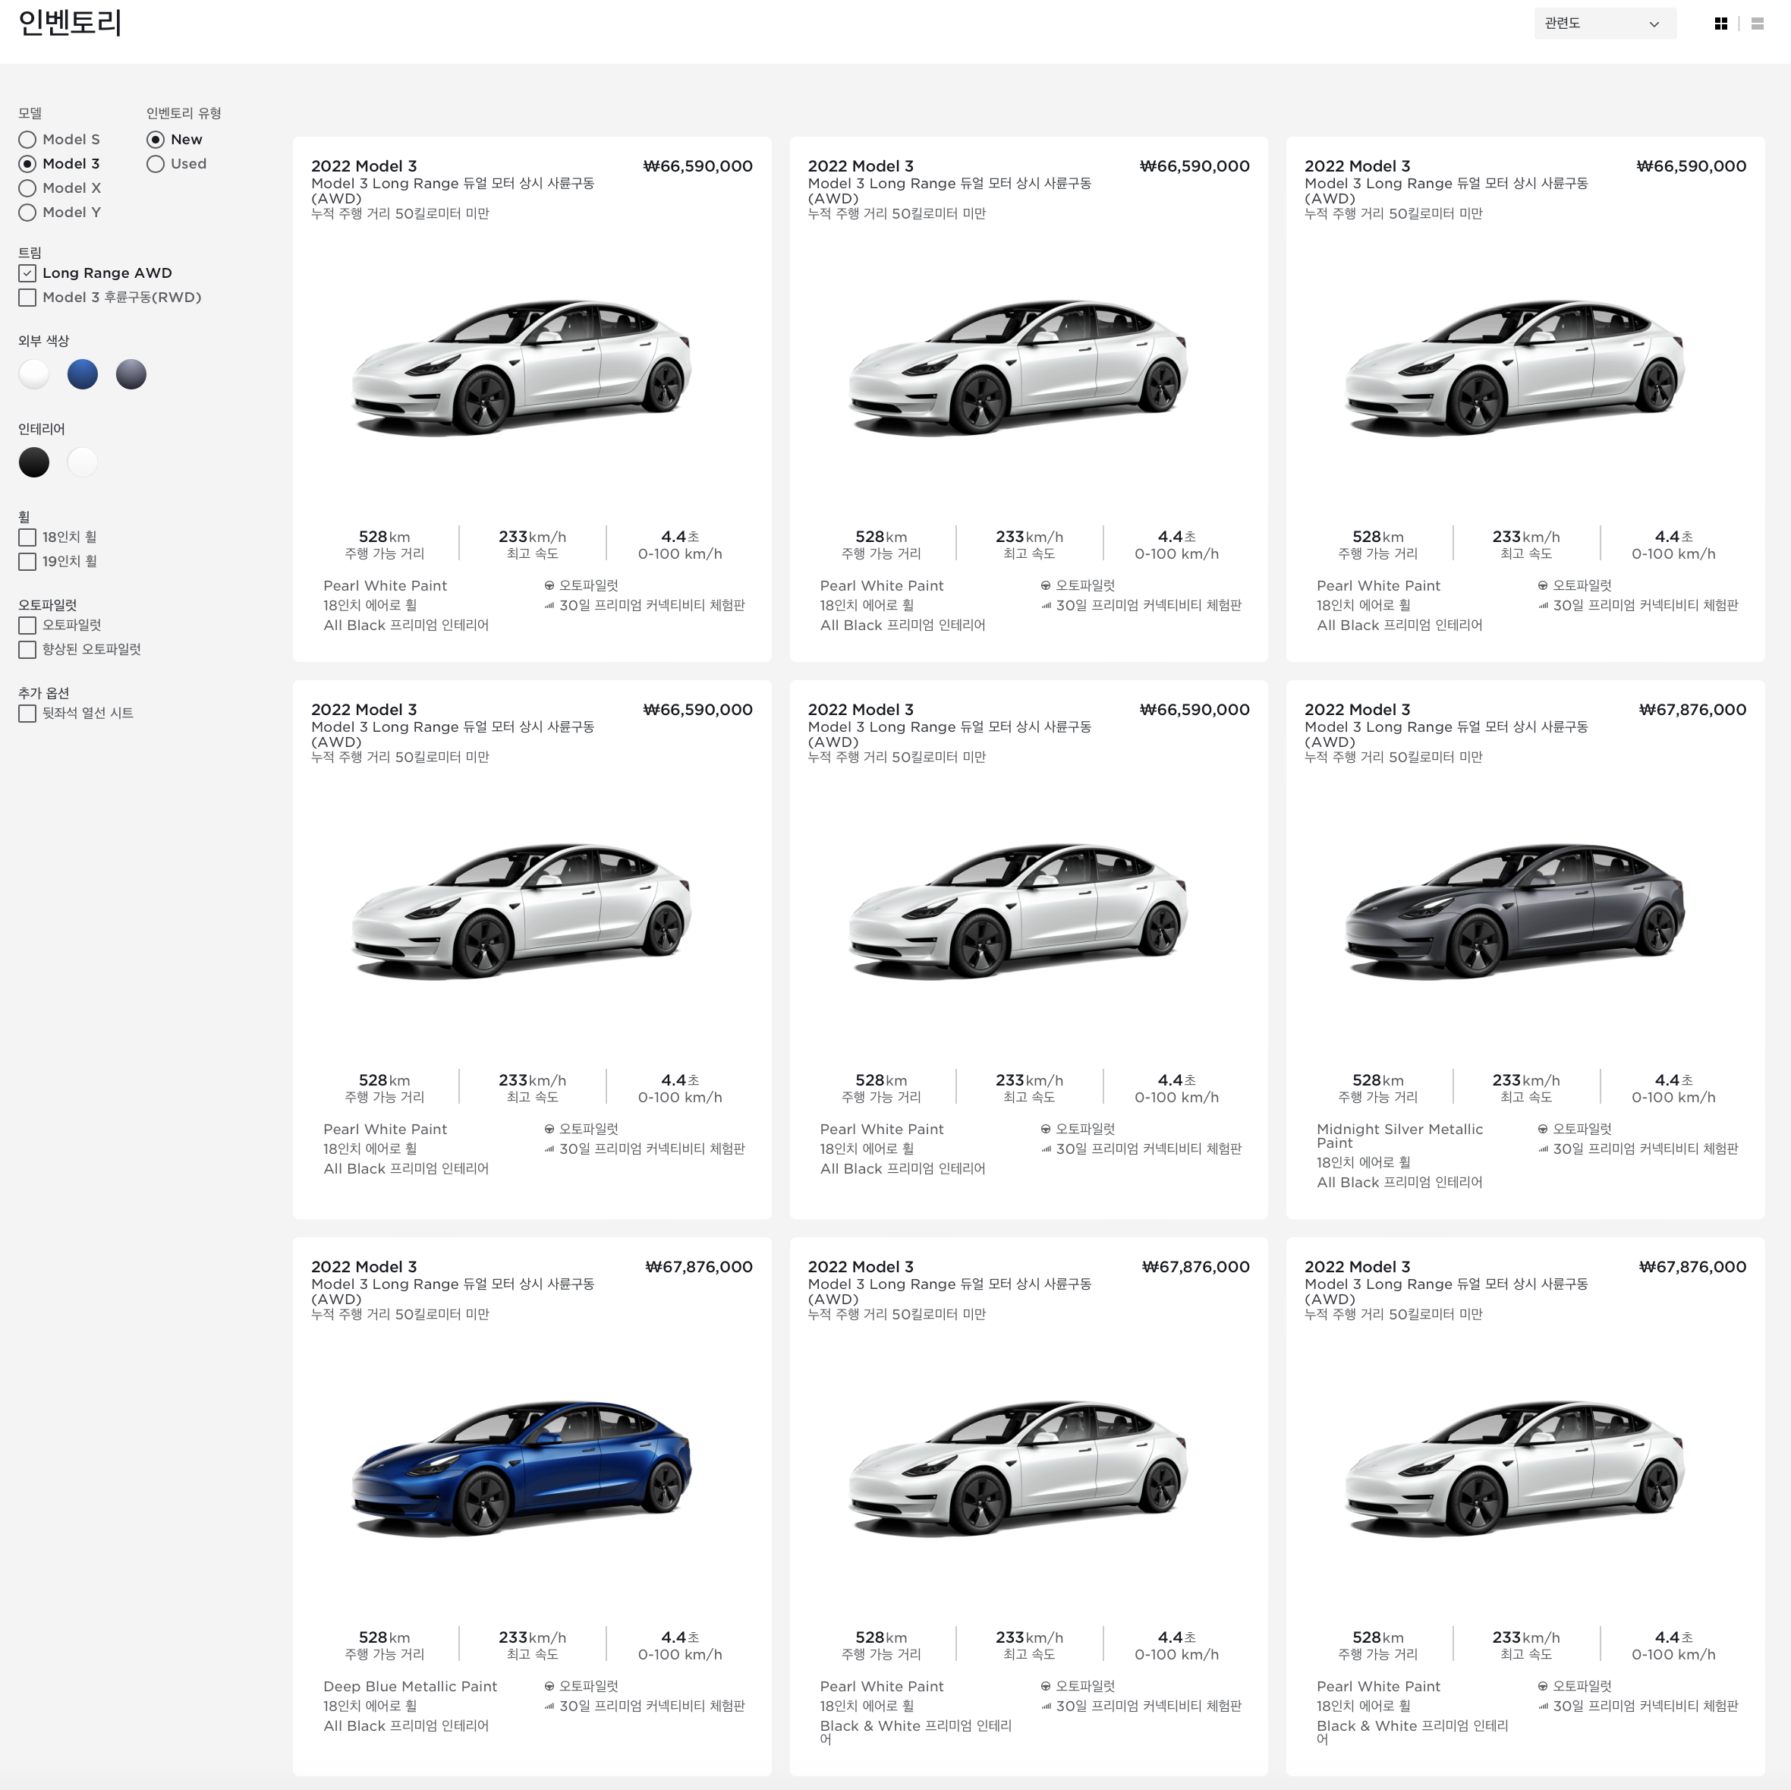Enable Model 3 후륜구동(RWD) checkbox
The image size is (1791, 1790).
tap(28, 298)
